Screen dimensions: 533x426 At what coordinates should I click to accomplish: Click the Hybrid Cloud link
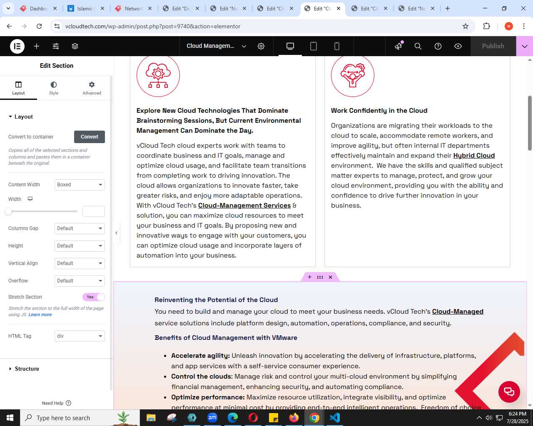click(474, 156)
